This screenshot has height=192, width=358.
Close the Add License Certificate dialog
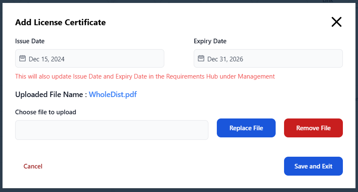(337, 22)
